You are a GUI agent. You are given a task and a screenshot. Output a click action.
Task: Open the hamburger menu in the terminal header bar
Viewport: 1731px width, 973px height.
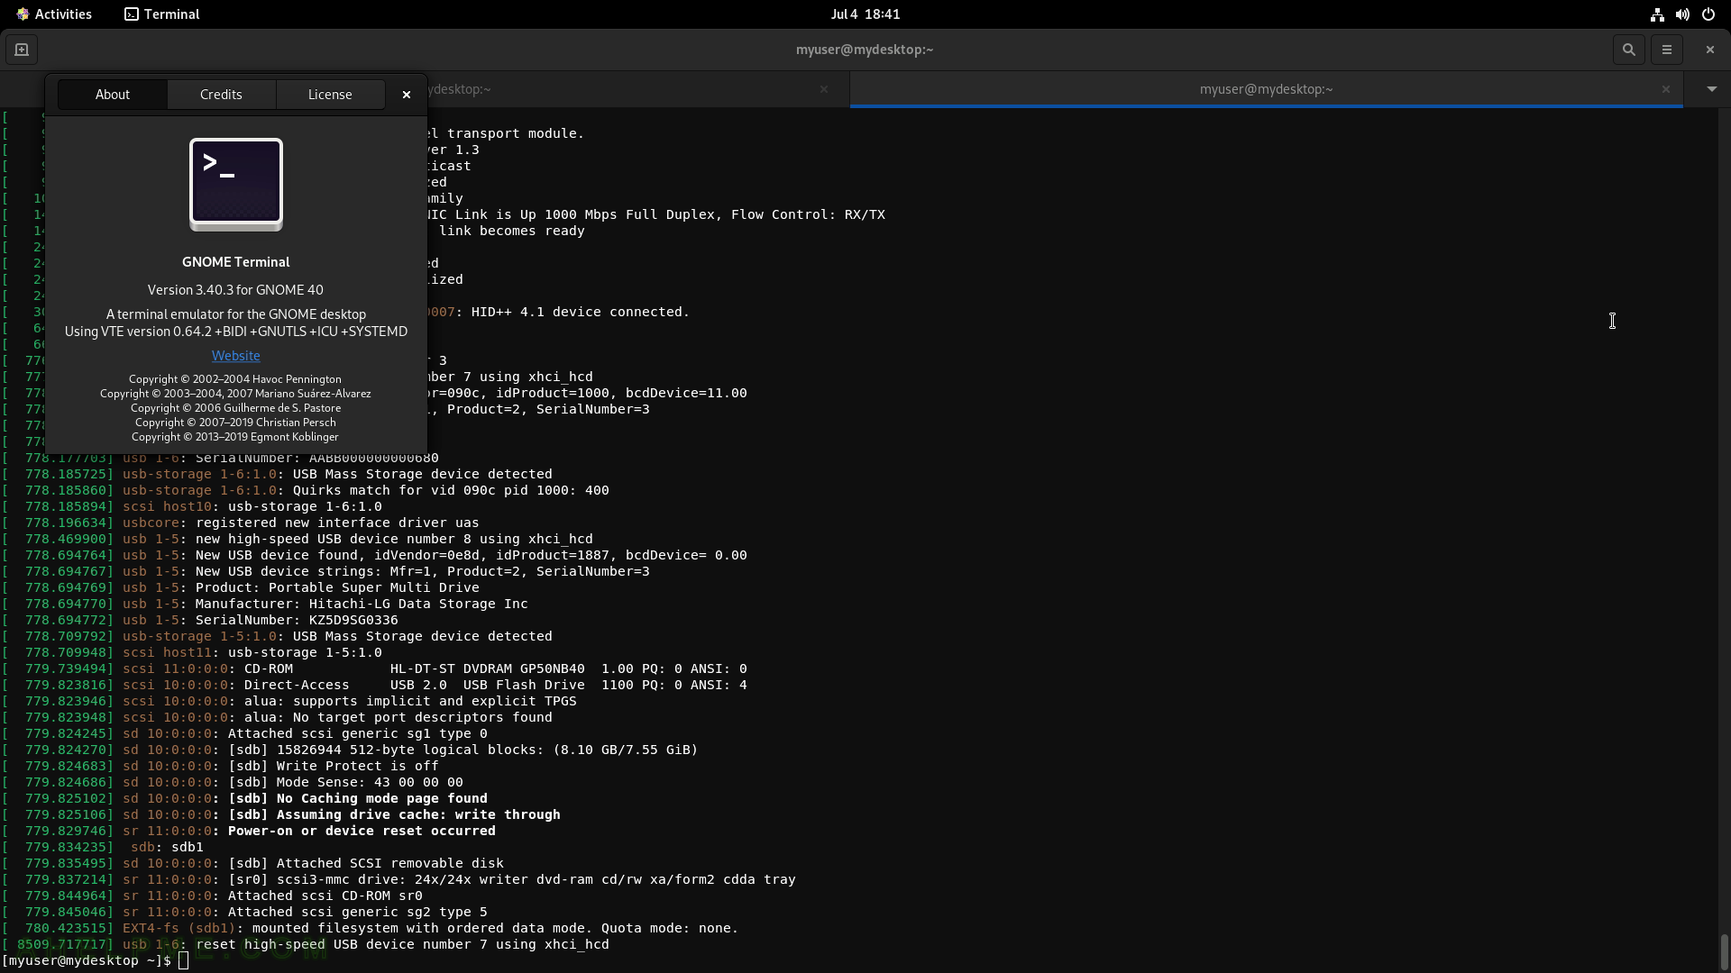point(1666,50)
